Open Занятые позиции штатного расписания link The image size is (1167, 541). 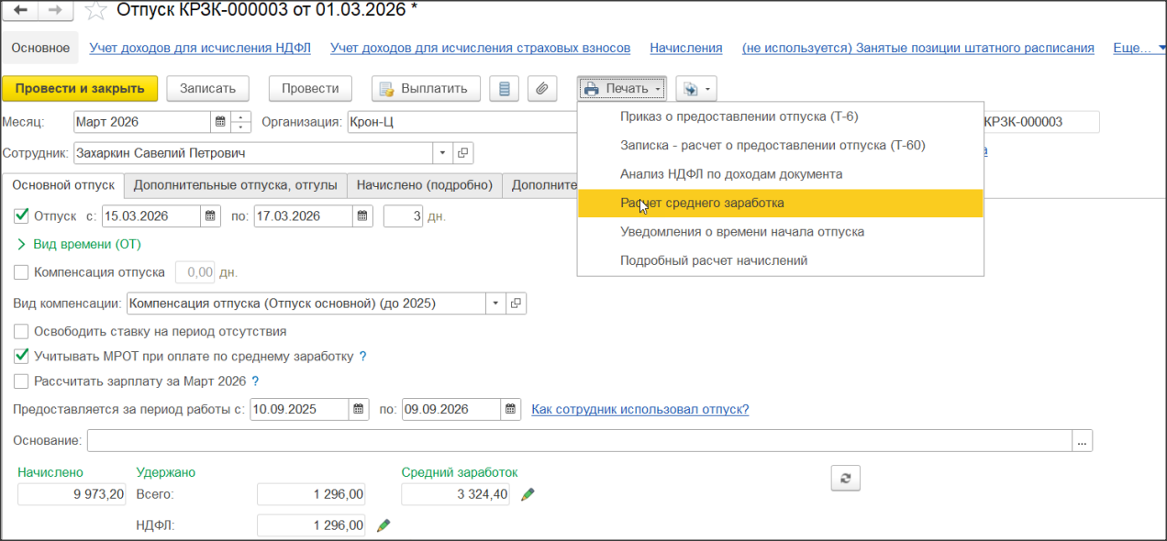(917, 48)
